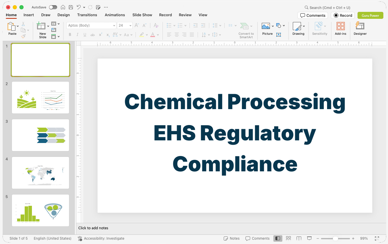The width and height of the screenshot is (388, 244).
Task: Open more quick access options (ellipsis)
Action: (x=106, y=7)
